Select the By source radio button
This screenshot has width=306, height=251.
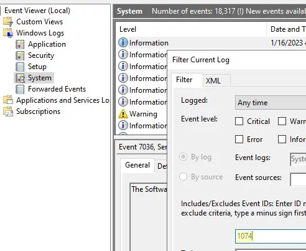183,177
